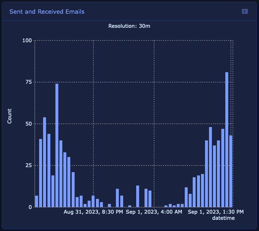Click the 25 tick on the y-axis
Screen dimensions: 259x231
[x=28, y=165]
